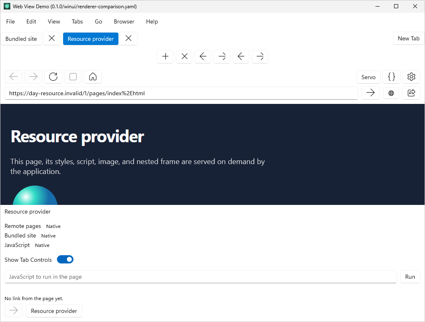Screen dimensions: 425x322
Task: Open the Tabs menu
Action: click(x=77, y=22)
